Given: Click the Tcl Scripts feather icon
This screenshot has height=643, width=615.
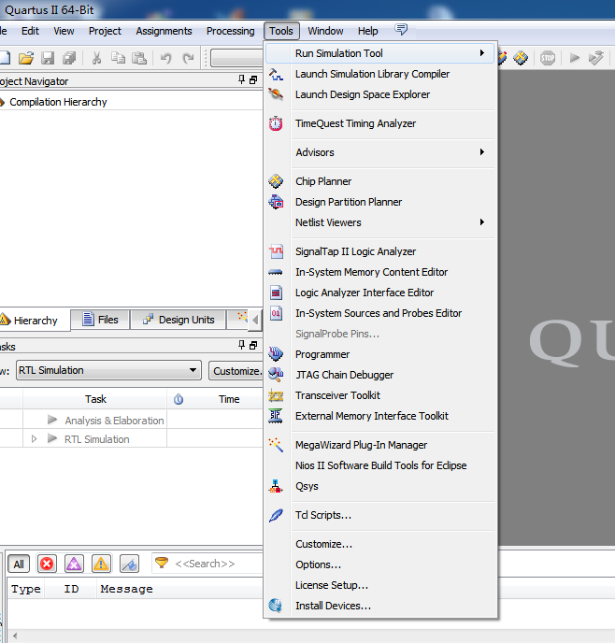Looking at the screenshot, I should click(x=276, y=515).
